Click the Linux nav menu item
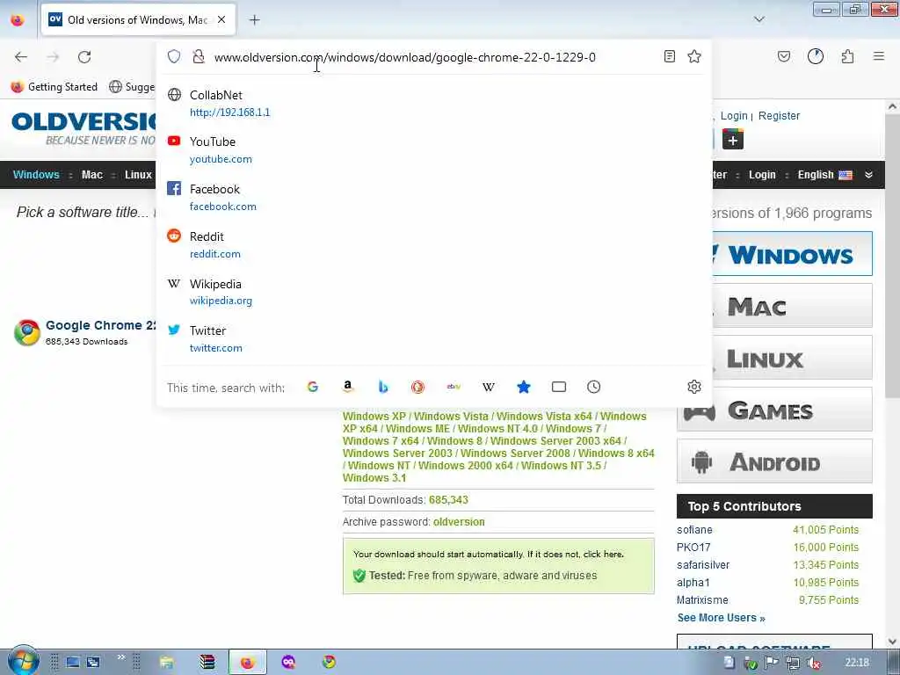 coord(138,175)
